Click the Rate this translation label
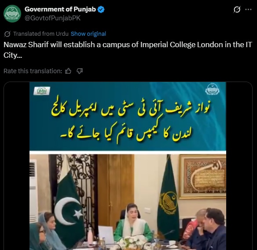Image resolution: width=257 pixels, height=250 pixels. point(33,71)
